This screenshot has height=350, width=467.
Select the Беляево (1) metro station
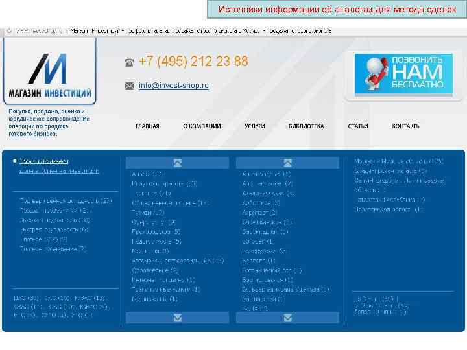pyautogui.click(x=259, y=261)
